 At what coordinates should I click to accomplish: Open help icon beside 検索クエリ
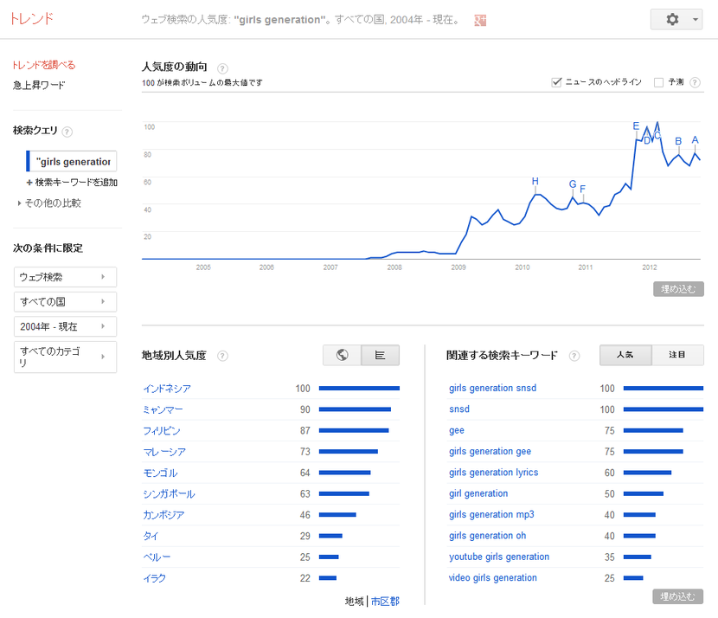click(67, 132)
